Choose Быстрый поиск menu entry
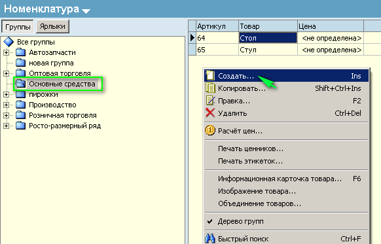The height and width of the screenshot is (244, 381). tap(286, 239)
